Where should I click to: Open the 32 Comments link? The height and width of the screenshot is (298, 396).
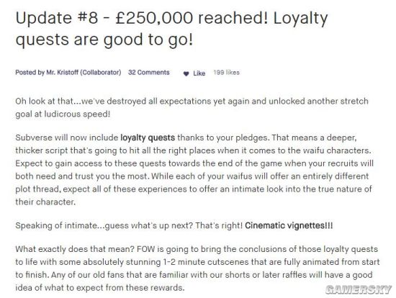(149, 73)
